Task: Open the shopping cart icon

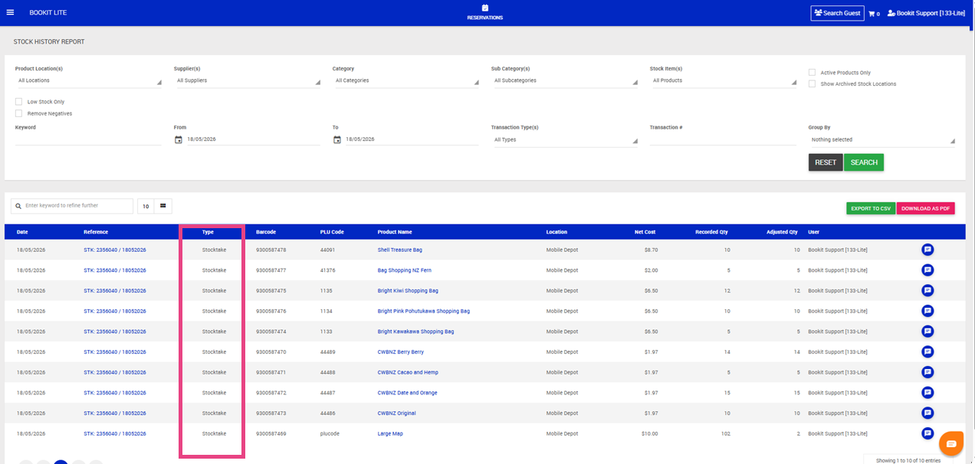Action: [872, 14]
